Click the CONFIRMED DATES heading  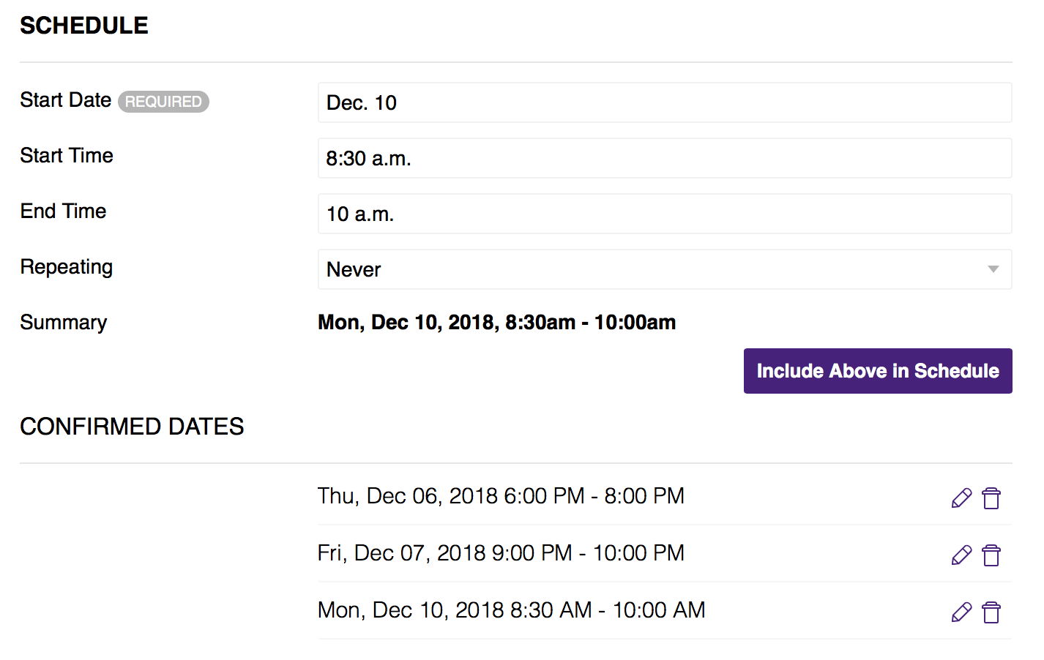pos(132,427)
